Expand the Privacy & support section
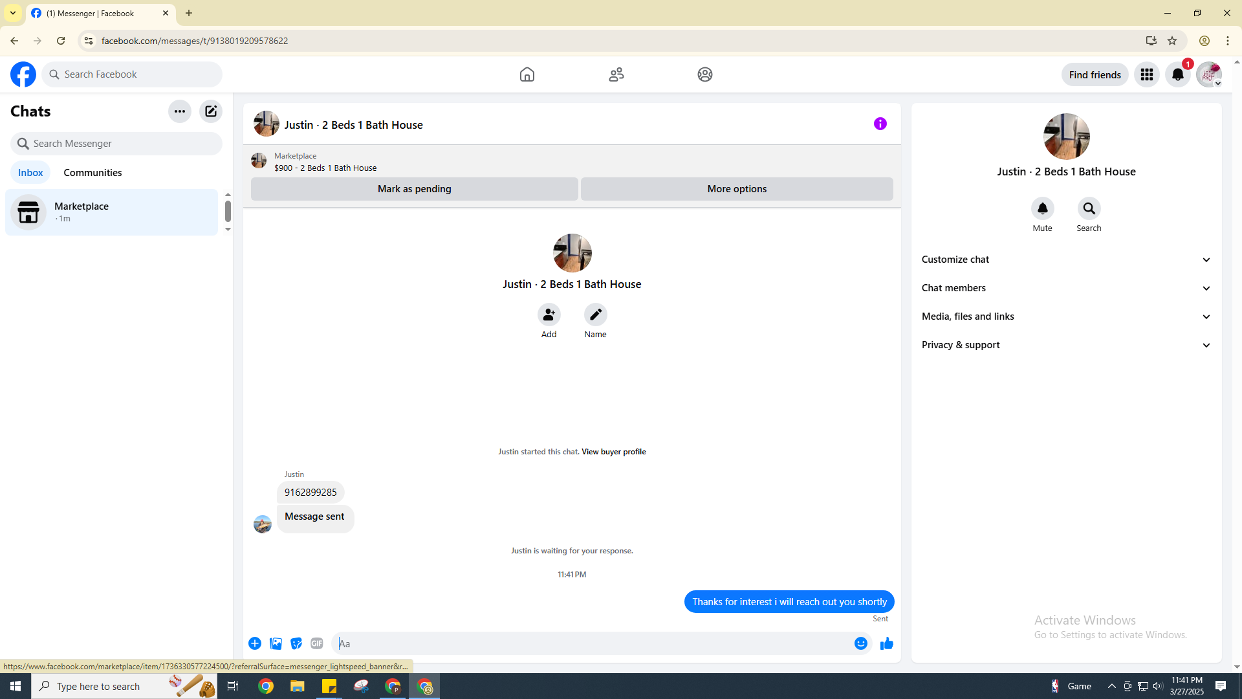The image size is (1242, 699). coord(1067,345)
